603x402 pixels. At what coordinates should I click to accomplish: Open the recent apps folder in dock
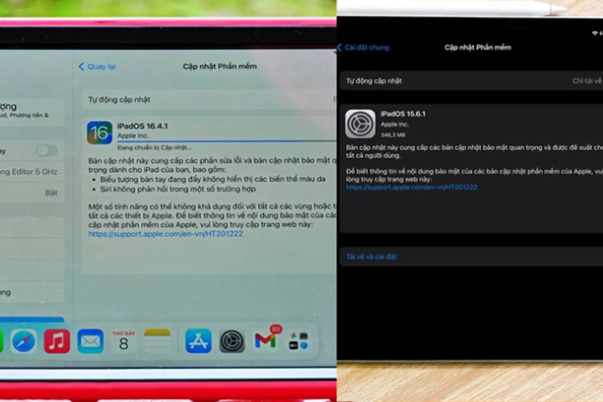[x=298, y=341]
